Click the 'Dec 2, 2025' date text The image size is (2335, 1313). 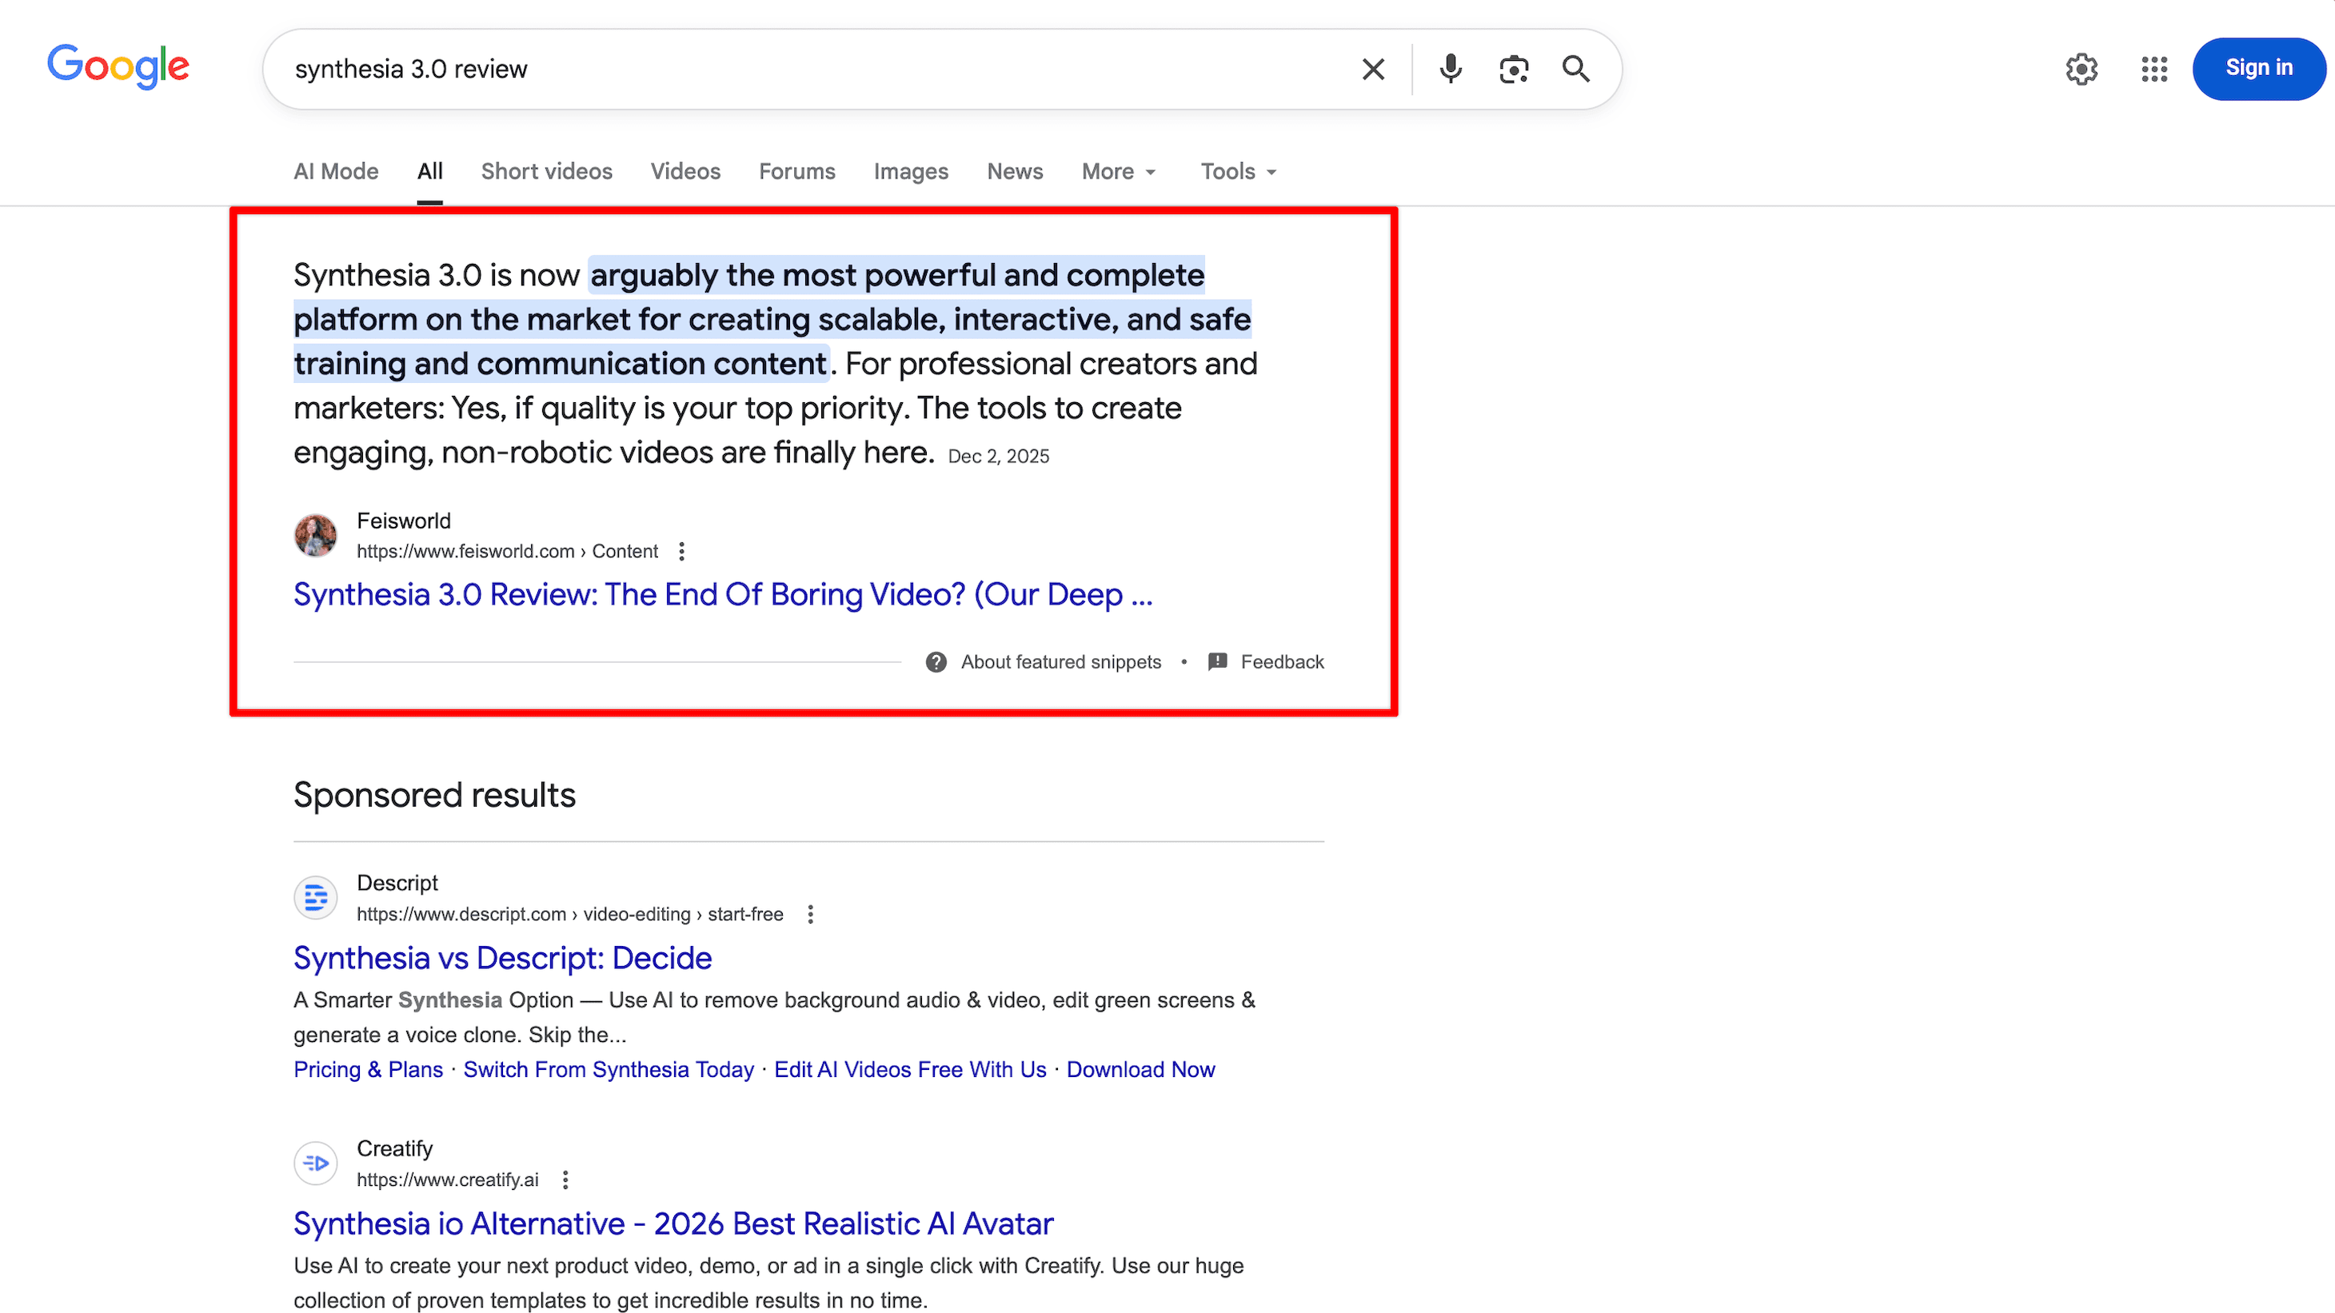click(x=998, y=457)
